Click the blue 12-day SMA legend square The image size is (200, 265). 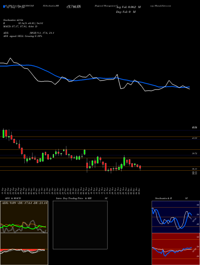(4, 6)
